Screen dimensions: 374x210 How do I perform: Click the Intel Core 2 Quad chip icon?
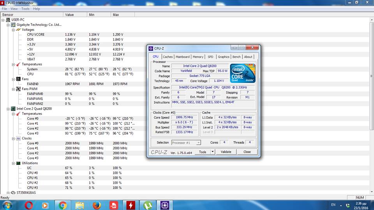13,109
